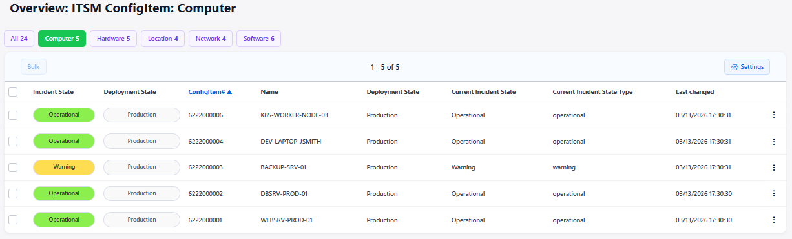Click the yellow Warning badge for BACKUP-SRV-01

pyautogui.click(x=64, y=167)
